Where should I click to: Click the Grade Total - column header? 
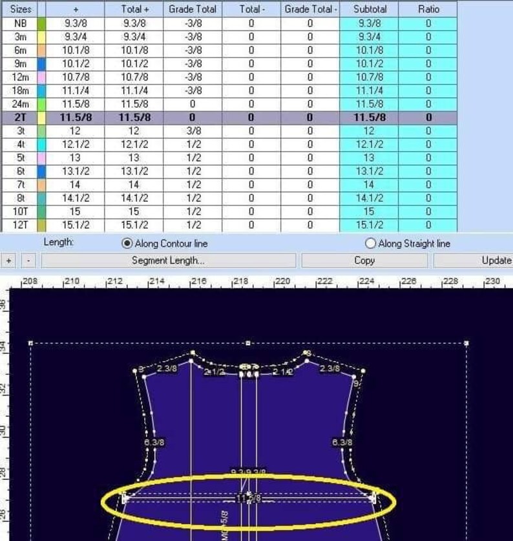pyautogui.click(x=310, y=9)
